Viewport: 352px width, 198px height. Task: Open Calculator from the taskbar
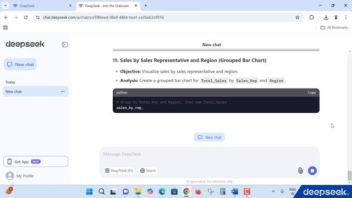coord(222,191)
